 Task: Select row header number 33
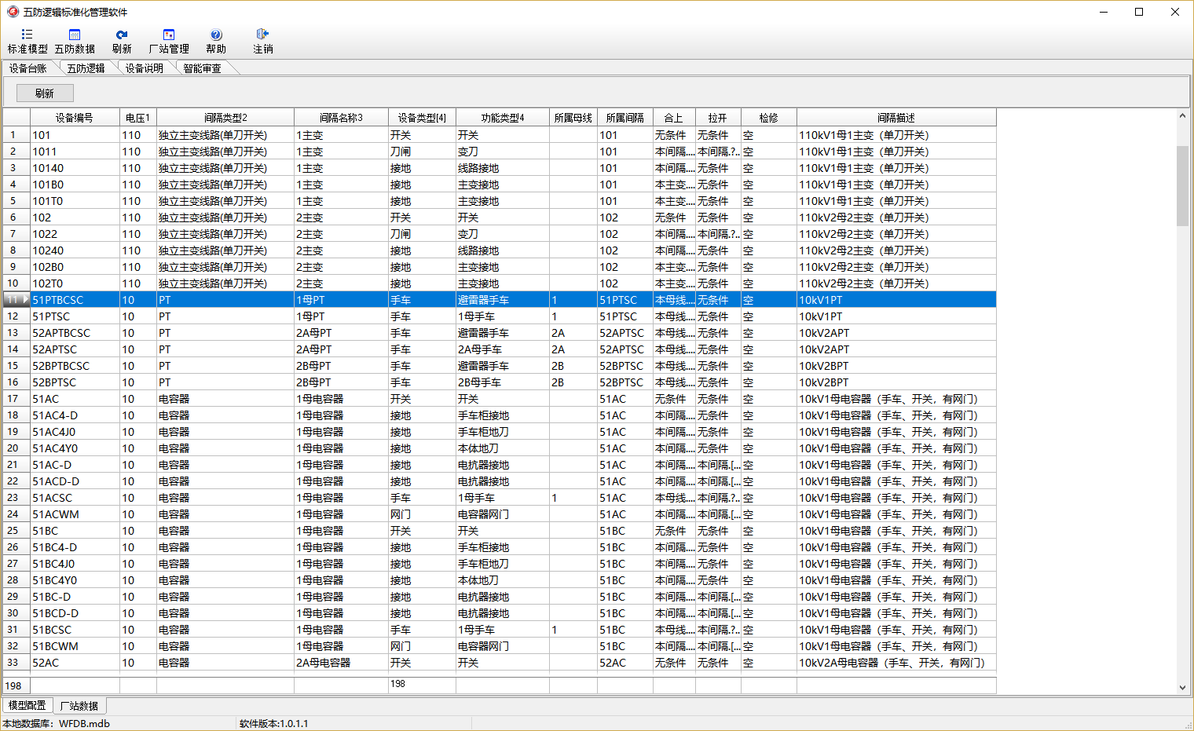coord(16,663)
